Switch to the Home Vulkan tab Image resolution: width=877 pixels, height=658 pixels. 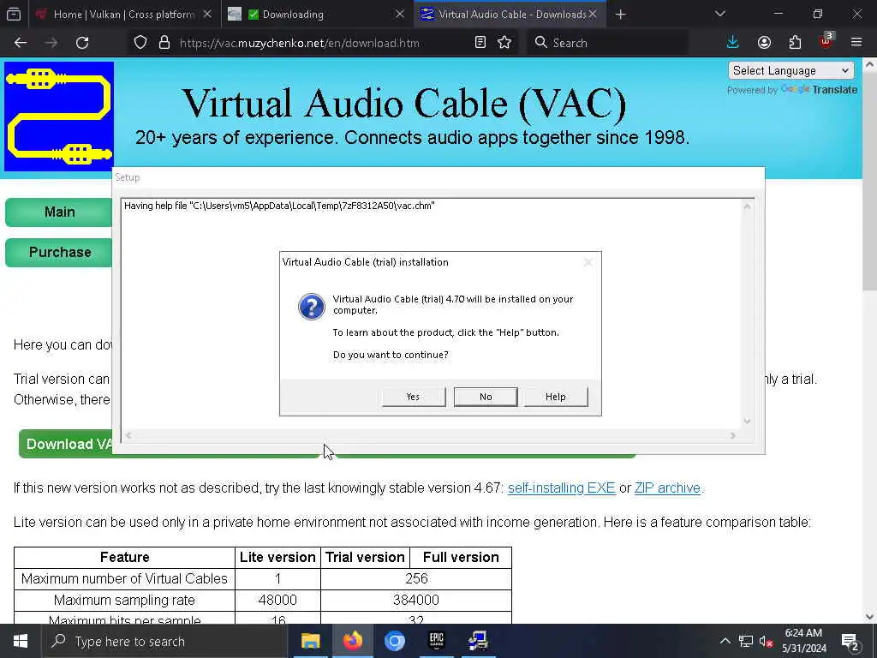123,15
